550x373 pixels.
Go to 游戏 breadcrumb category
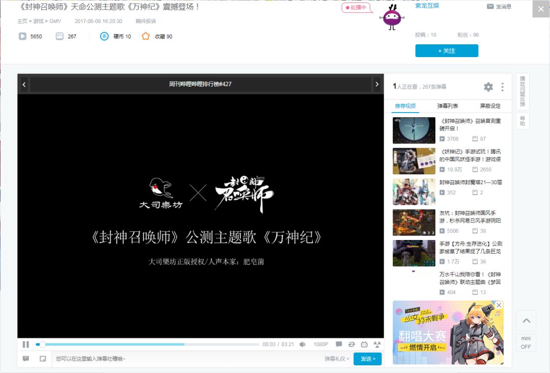click(x=38, y=21)
